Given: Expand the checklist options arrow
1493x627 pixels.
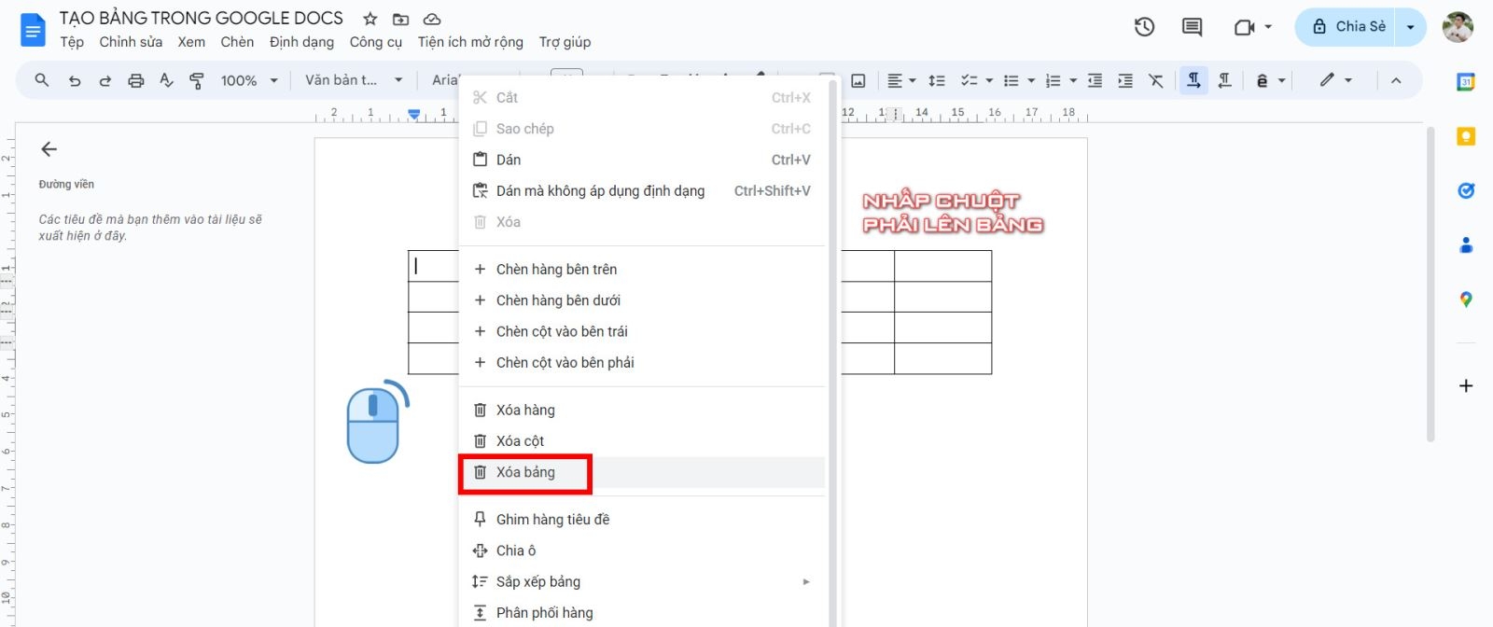Looking at the screenshot, I should (x=989, y=81).
